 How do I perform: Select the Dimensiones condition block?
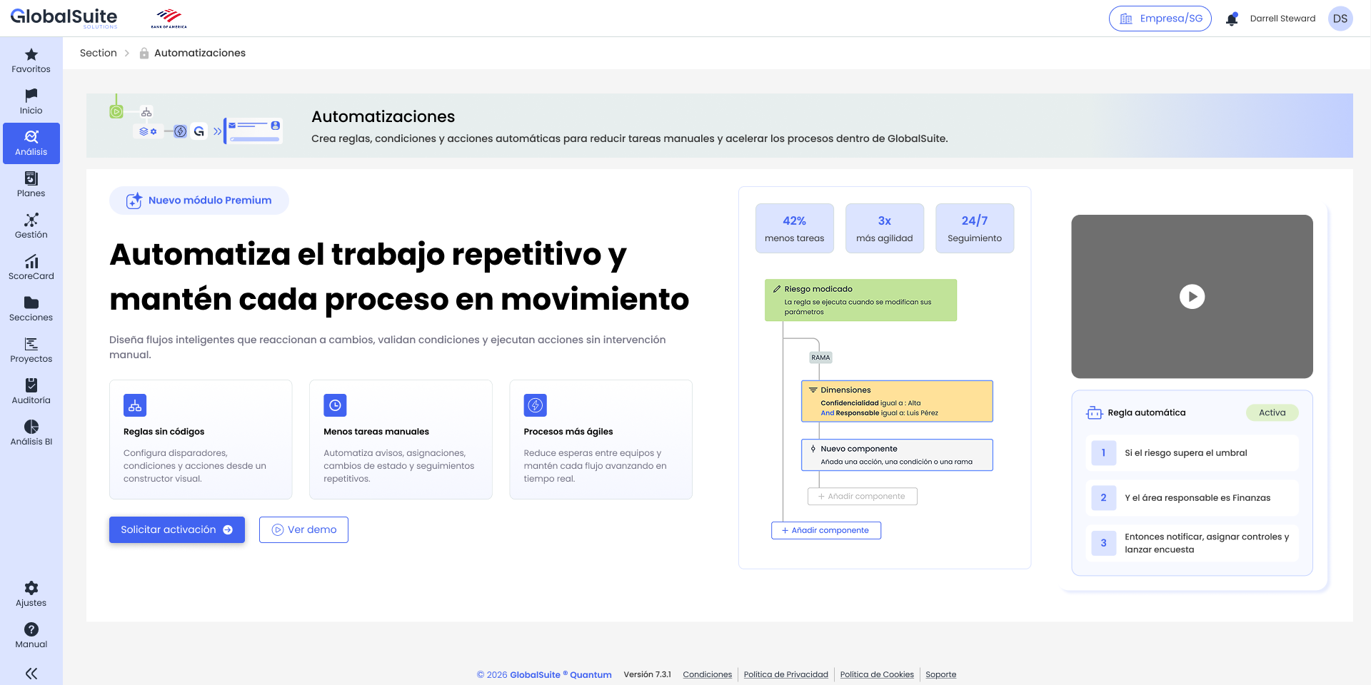pyautogui.click(x=897, y=401)
